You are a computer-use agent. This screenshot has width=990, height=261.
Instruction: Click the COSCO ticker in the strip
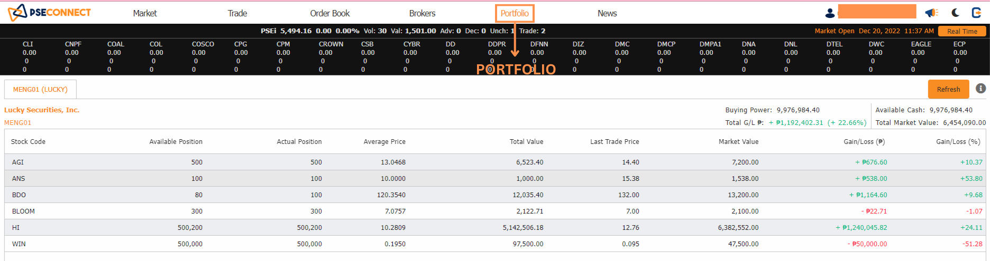tap(203, 44)
